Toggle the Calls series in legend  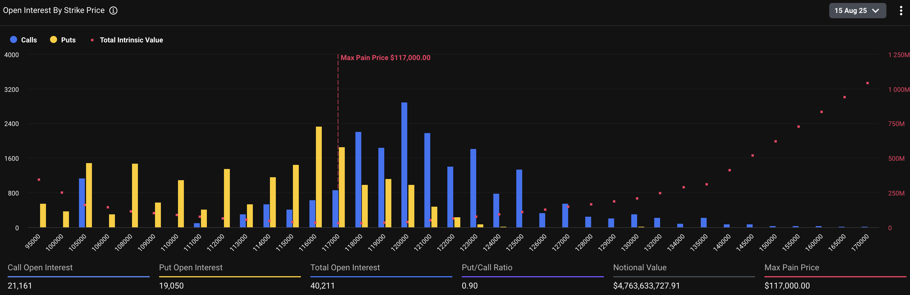(x=29, y=40)
